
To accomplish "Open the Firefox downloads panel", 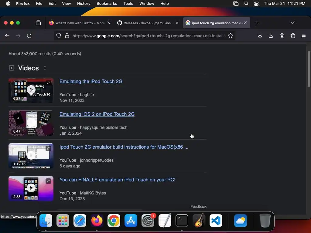I will [271, 36].
